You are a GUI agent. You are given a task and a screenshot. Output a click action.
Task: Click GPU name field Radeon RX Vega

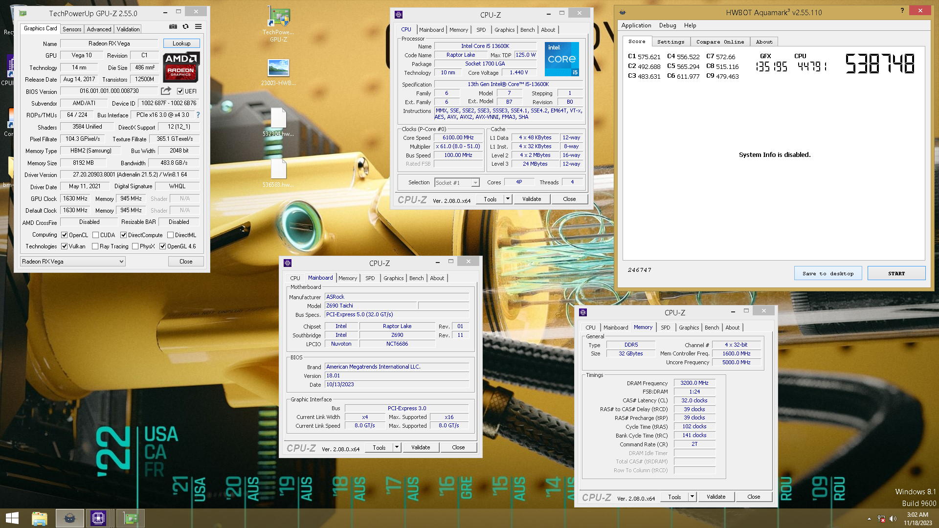109,44
